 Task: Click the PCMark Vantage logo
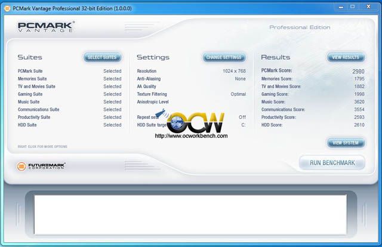coord(46,27)
